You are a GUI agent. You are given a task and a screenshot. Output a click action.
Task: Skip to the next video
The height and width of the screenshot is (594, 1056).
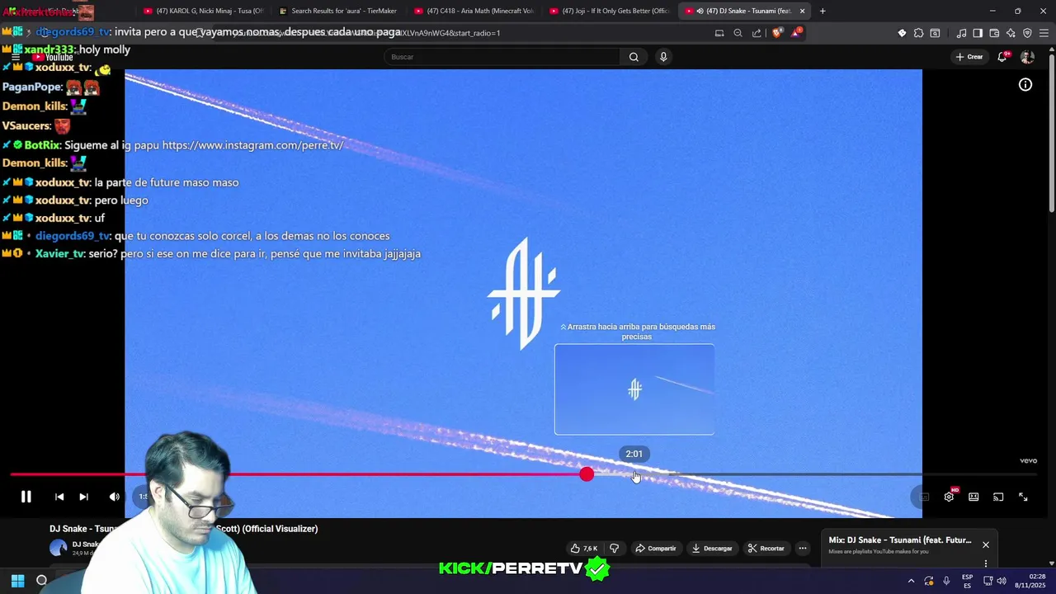click(x=83, y=497)
